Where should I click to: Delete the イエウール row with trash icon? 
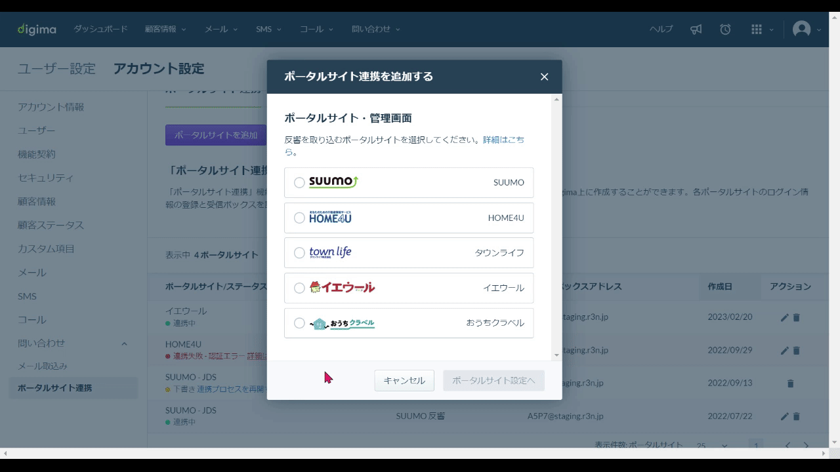797,317
